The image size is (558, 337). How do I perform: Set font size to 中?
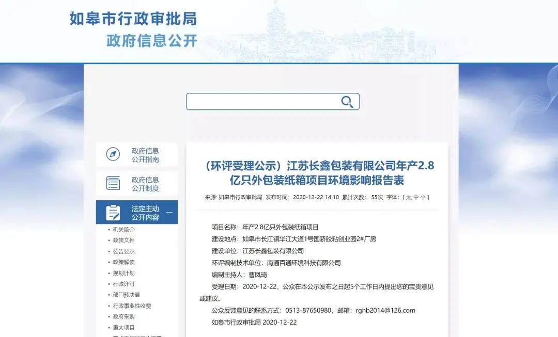click(x=416, y=197)
